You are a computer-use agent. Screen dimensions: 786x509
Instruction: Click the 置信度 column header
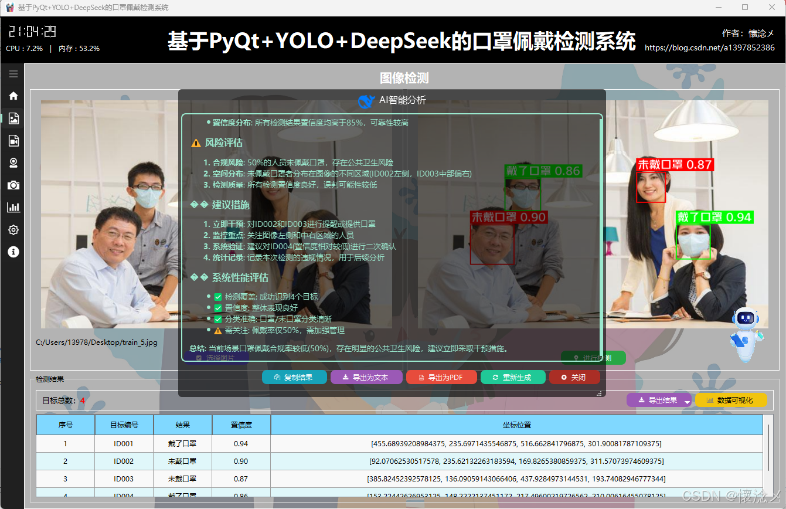[x=241, y=425]
